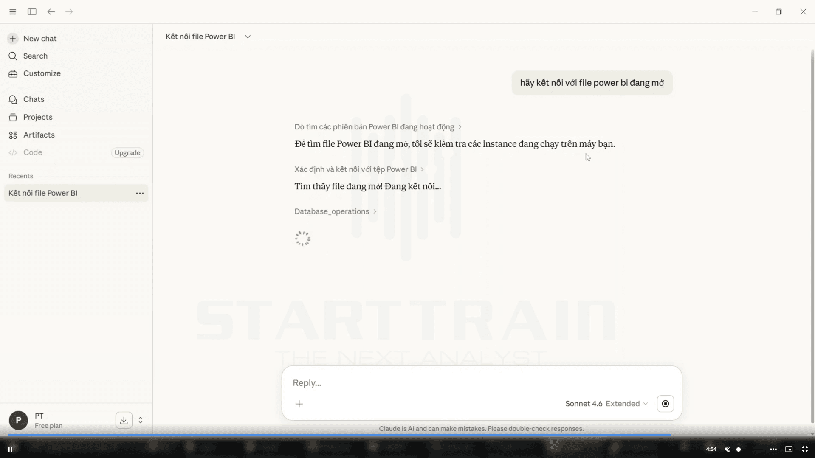Expand the account switcher arrows

pyautogui.click(x=141, y=420)
